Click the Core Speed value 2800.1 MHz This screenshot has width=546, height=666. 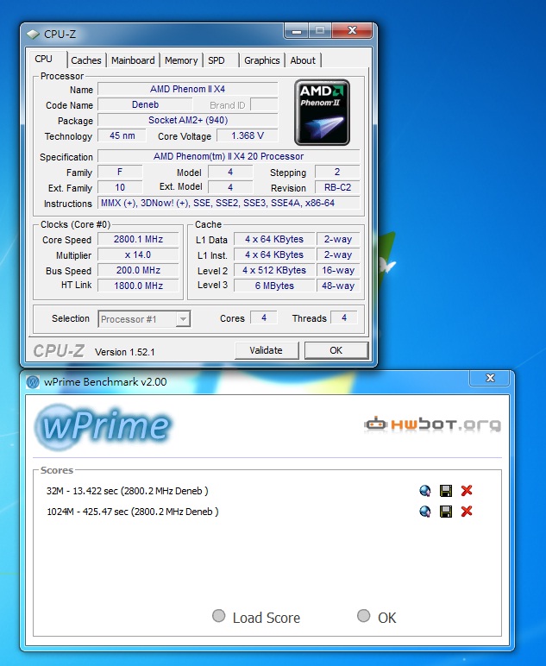click(x=138, y=239)
